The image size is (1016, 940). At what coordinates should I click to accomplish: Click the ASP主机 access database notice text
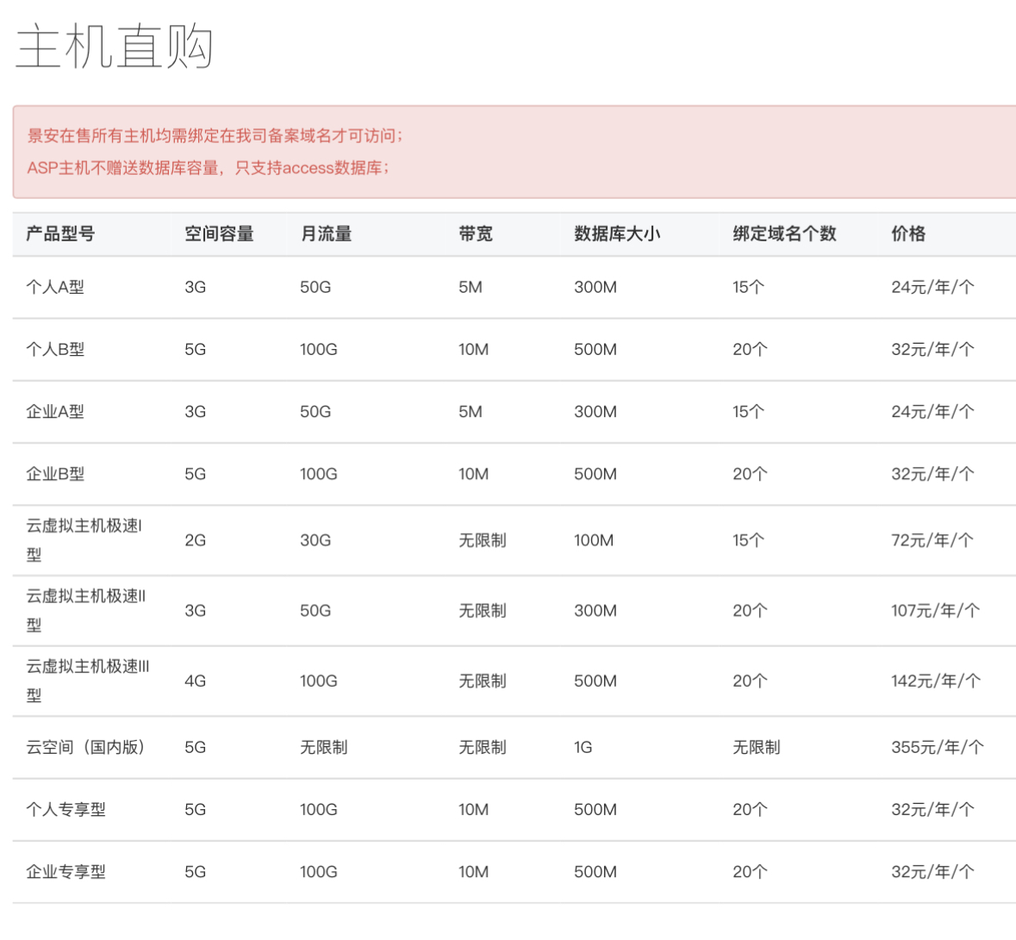tap(209, 168)
